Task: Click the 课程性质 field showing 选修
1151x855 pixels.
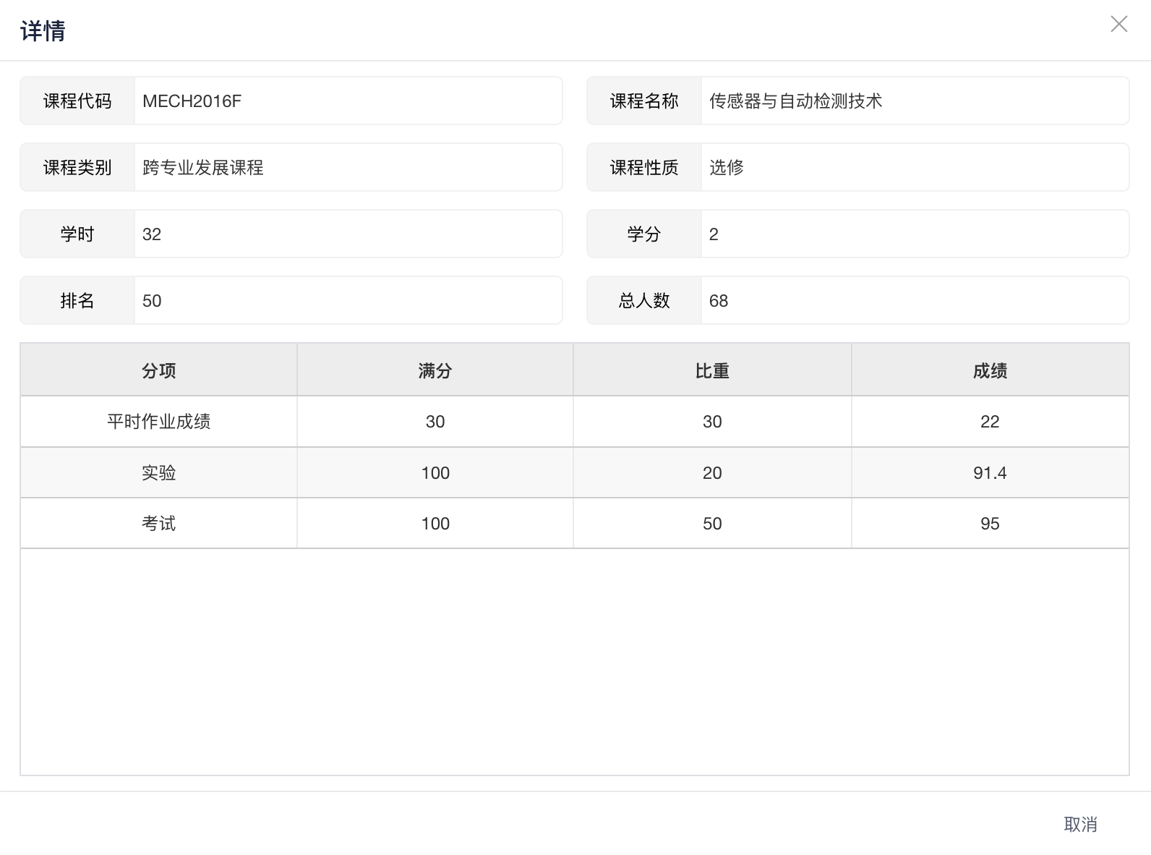Action: (914, 168)
